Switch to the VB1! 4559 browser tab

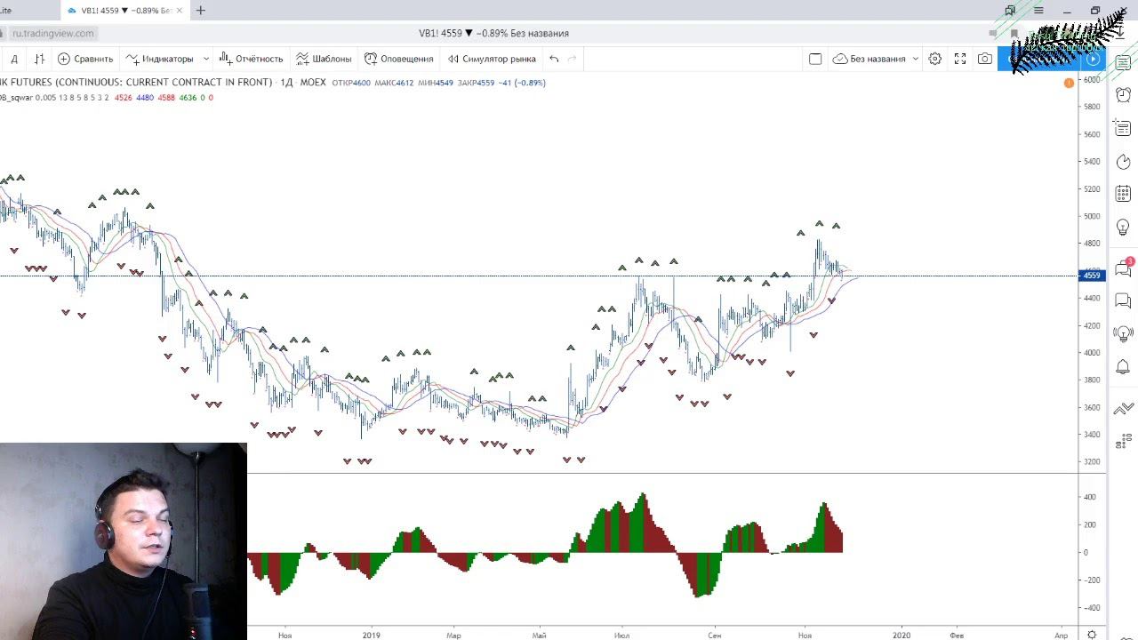pos(124,11)
